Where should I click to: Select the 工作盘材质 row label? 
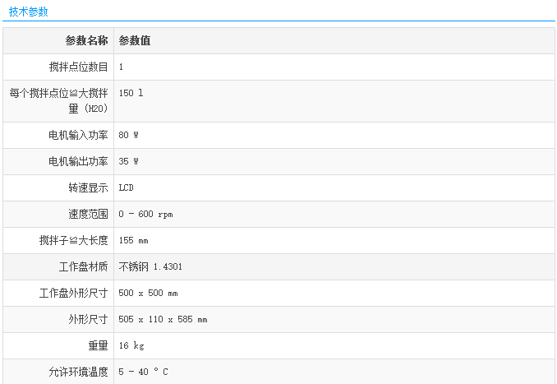[x=83, y=266]
